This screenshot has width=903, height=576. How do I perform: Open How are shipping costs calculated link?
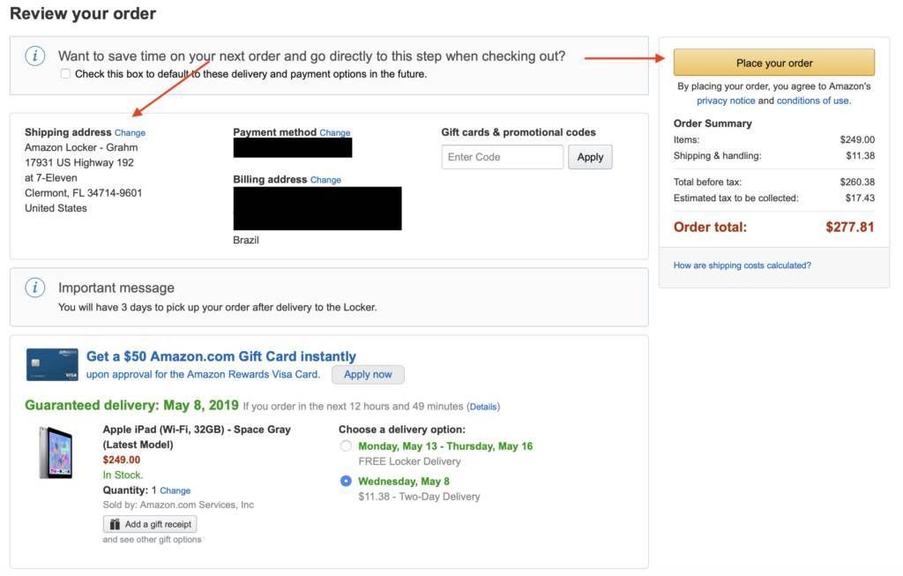tap(743, 266)
